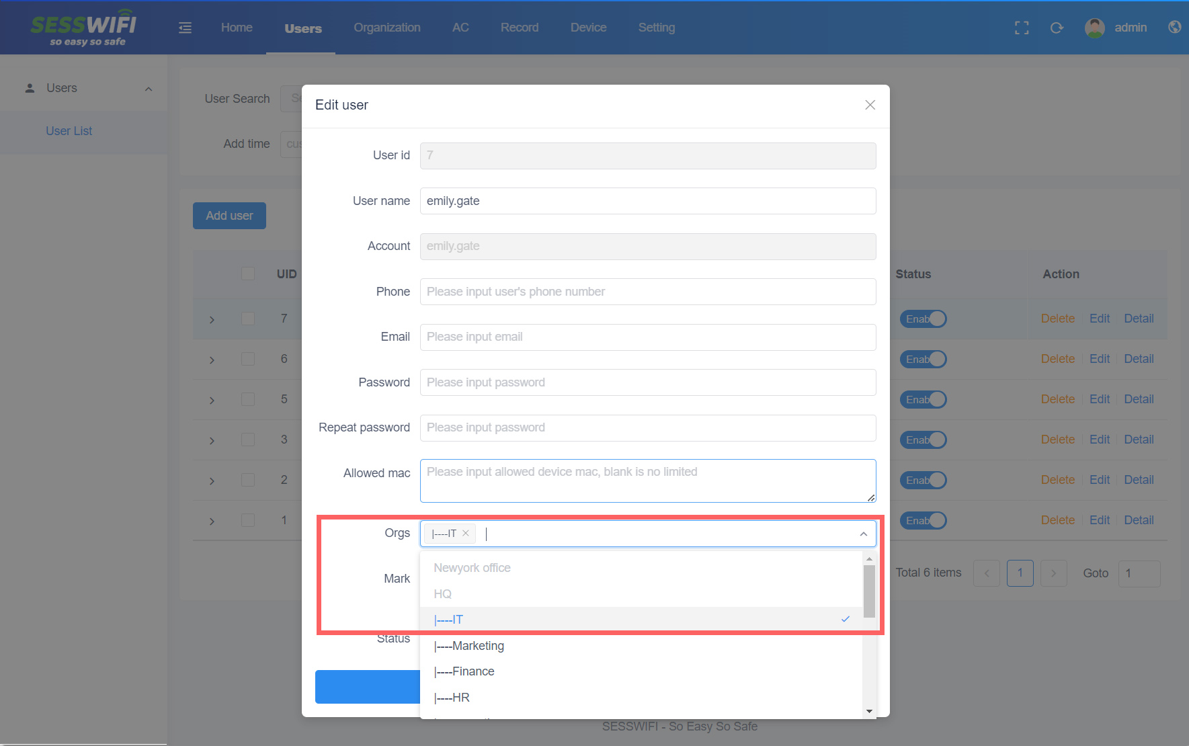Image resolution: width=1189 pixels, height=746 pixels.
Task: Select Newyork office in Orgs list
Action: pyautogui.click(x=641, y=568)
